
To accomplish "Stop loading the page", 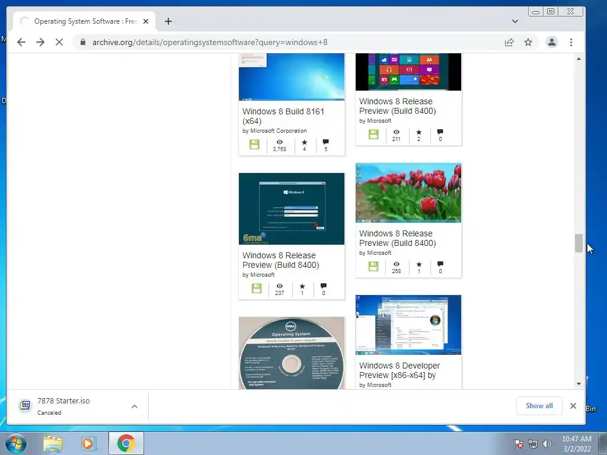I will point(59,42).
